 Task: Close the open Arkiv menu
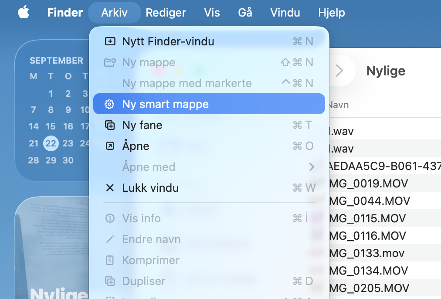coord(115,13)
